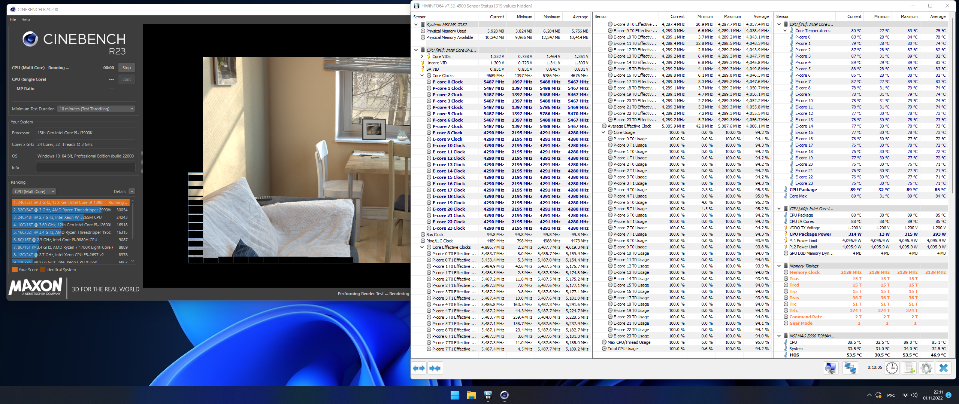Collapse the Core Clocks tree group
959x404 pixels.
422,76
